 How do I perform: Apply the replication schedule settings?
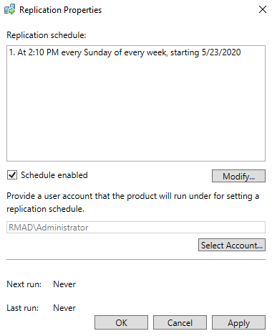point(238,322)
